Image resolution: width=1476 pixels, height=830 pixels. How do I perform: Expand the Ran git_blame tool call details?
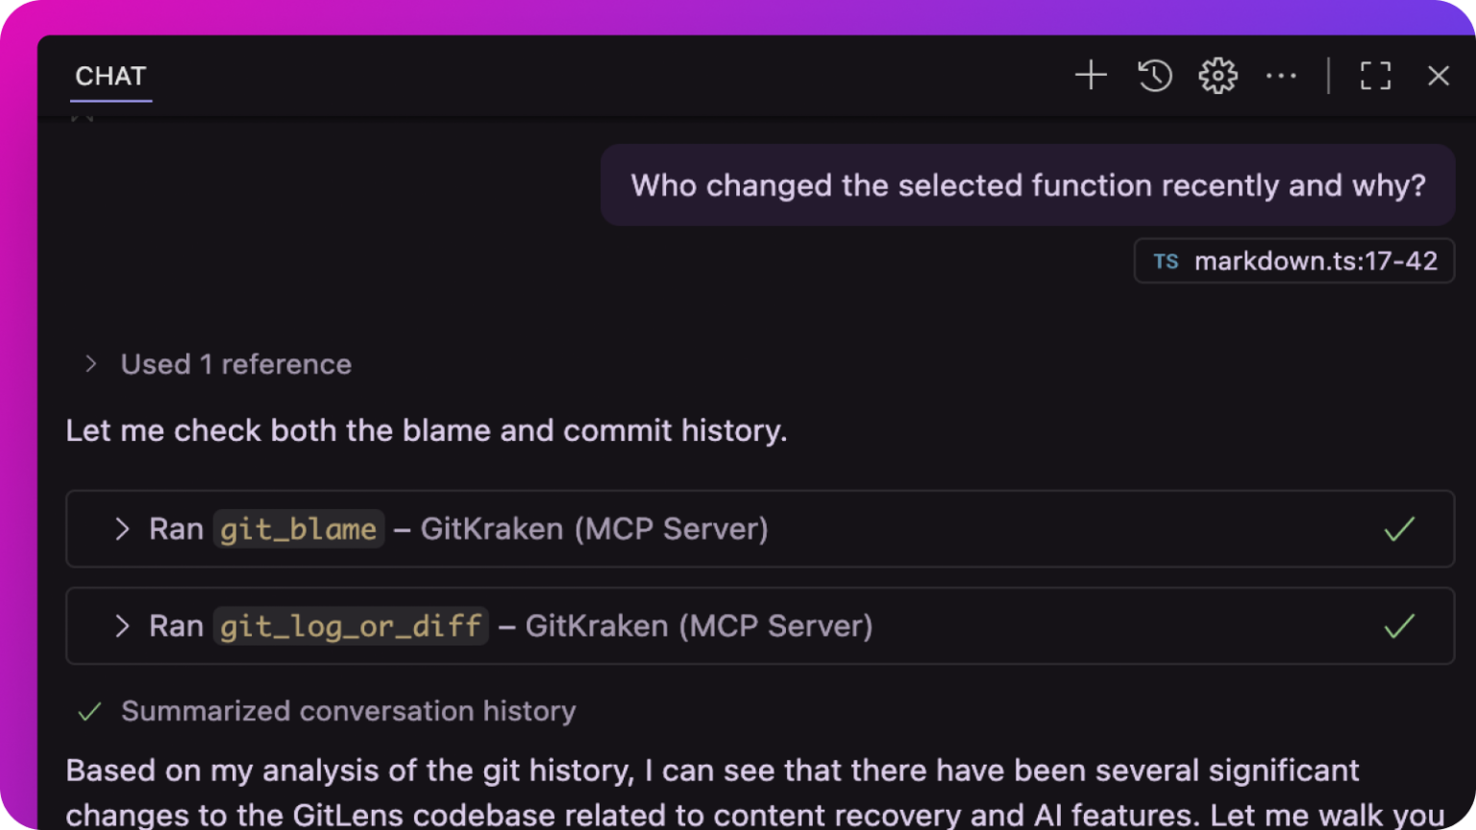point(122,528)
